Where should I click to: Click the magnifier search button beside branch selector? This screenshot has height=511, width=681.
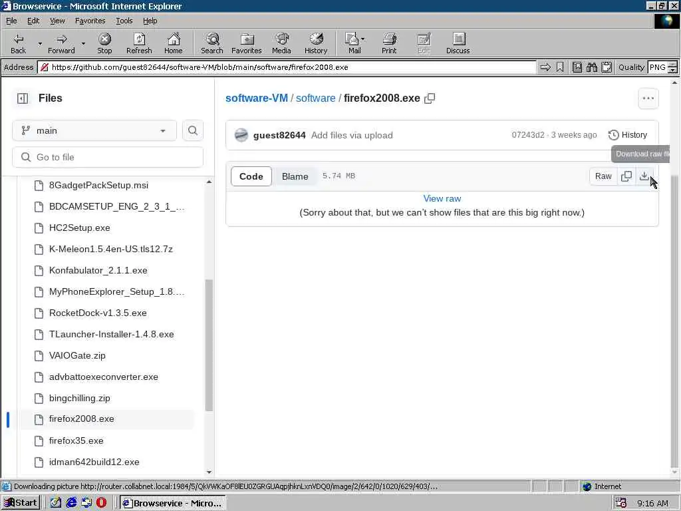click(x=193, y=130)
